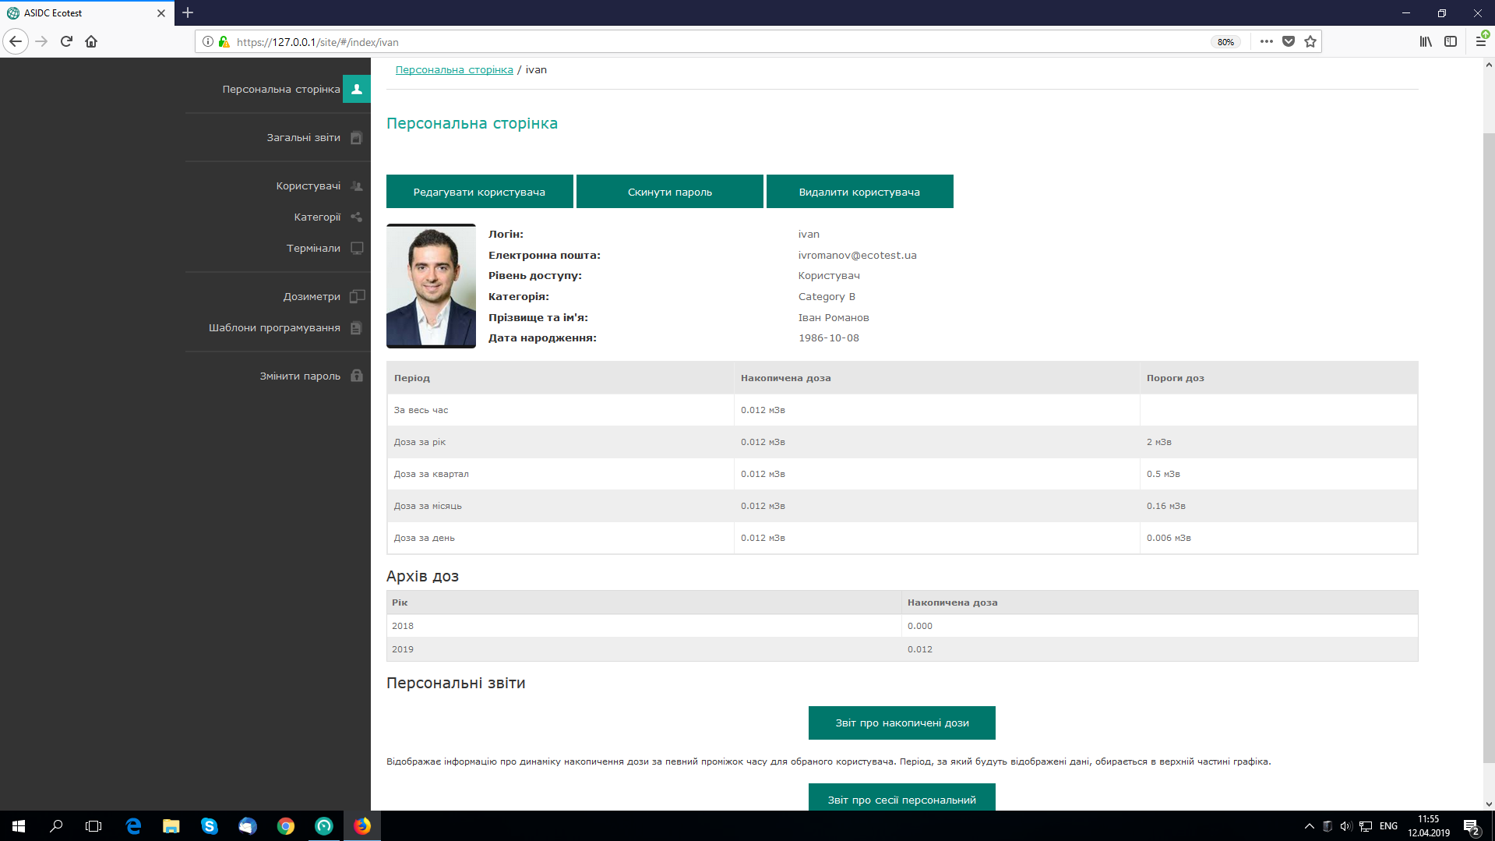Click the Дозиметри devices icon
This screenshot has width=1495, height=841.
(357, 297)
